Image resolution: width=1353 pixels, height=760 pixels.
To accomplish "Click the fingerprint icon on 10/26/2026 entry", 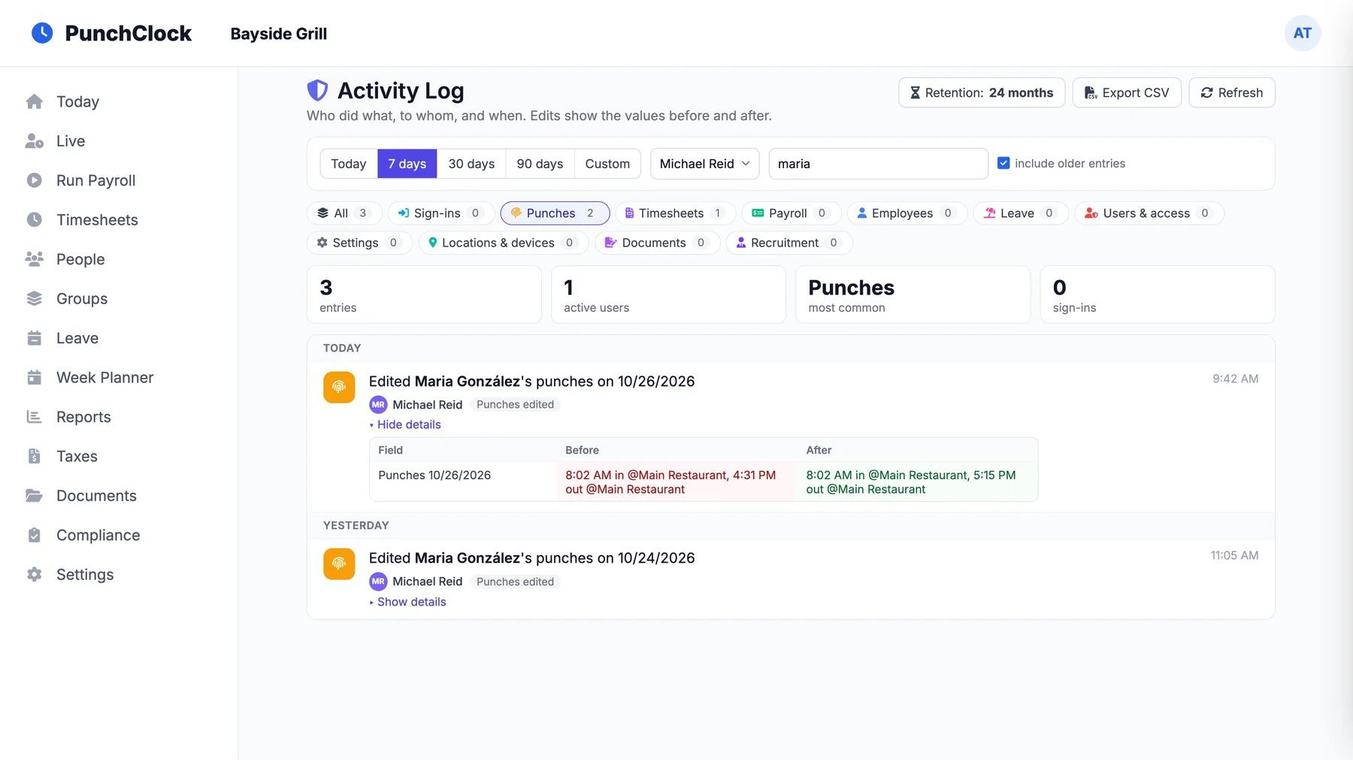I will pos(339,388).
